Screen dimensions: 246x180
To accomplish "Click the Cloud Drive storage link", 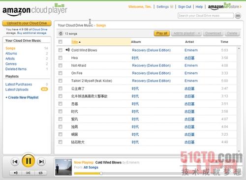I will [40, 30].
